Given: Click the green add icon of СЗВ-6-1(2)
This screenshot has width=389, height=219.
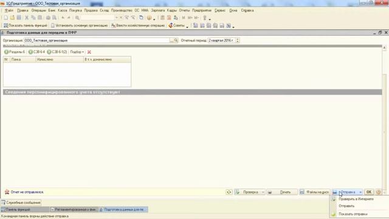Looking at the screenshot, I should pyautogui.click(x=49, y=52).
